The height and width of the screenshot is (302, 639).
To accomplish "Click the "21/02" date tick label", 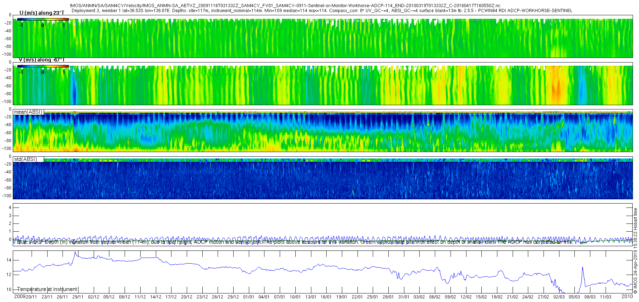I will [513, 297].
